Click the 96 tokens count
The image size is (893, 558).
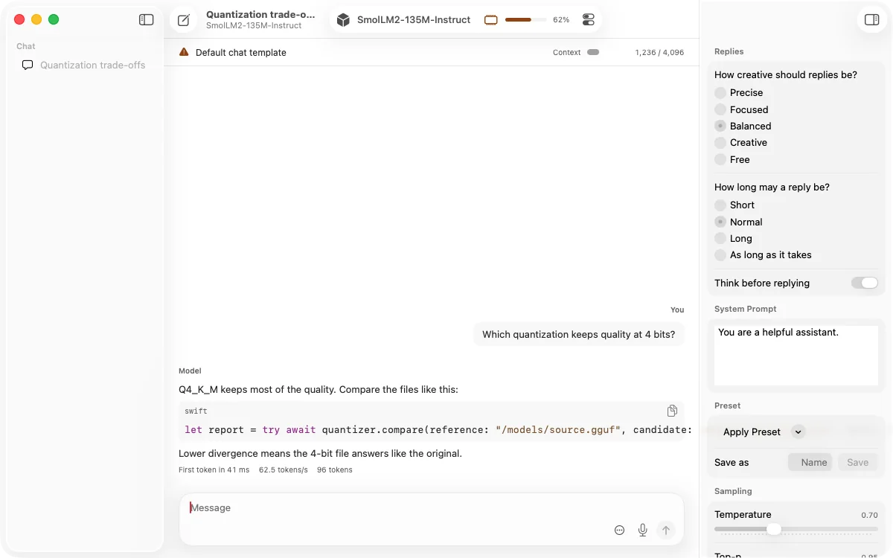(335, 470)
